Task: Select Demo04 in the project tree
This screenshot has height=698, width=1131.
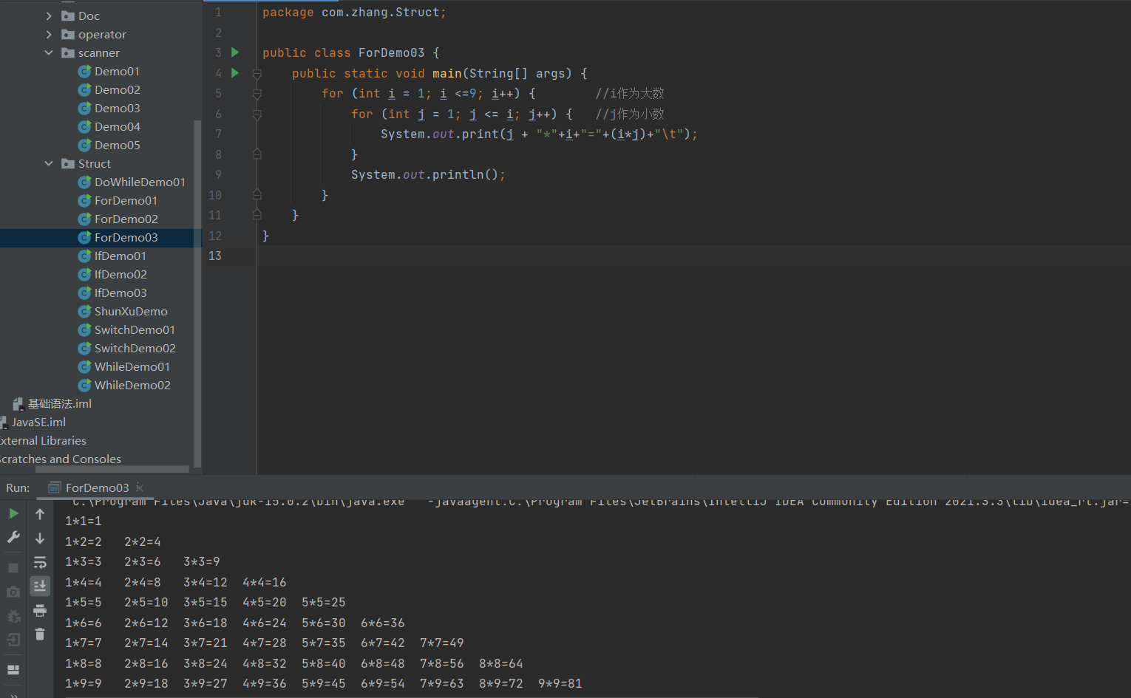Action: pyautogui.click(x=117, y=126)
